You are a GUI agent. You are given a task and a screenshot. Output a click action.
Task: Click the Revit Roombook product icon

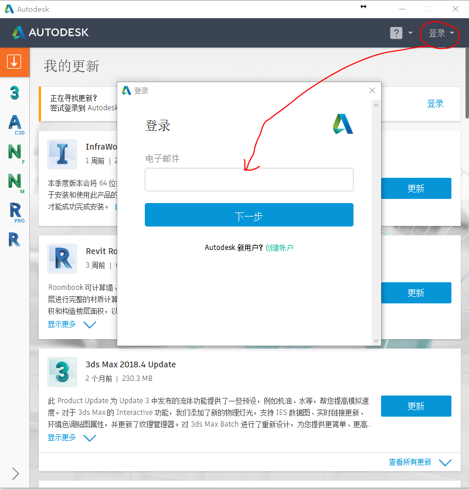62,258
